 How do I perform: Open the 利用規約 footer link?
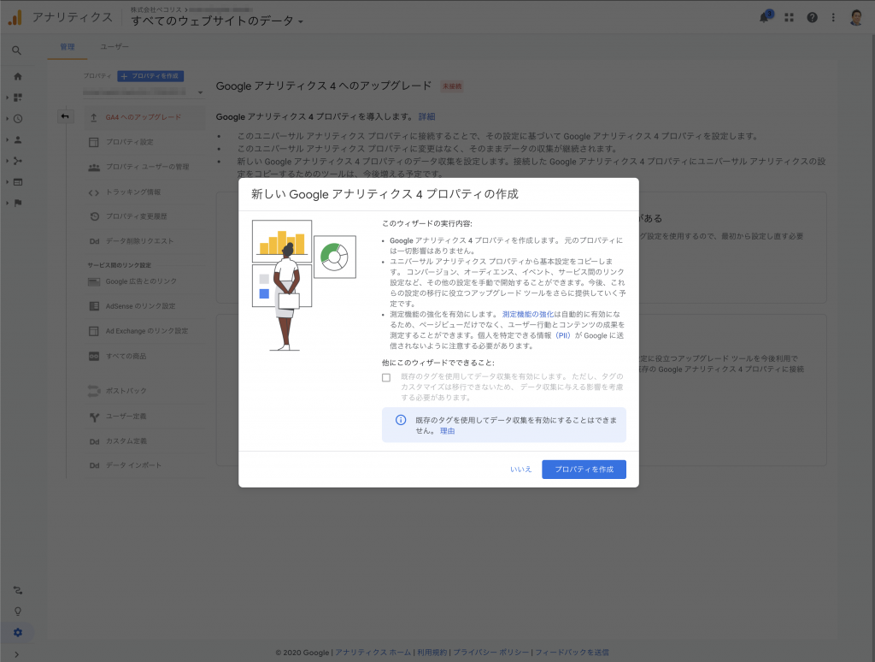coord(432,653)
